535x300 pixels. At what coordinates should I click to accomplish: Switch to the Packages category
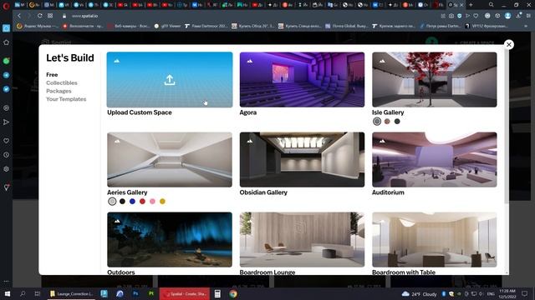pyautogui.click(x=59, y=91)
